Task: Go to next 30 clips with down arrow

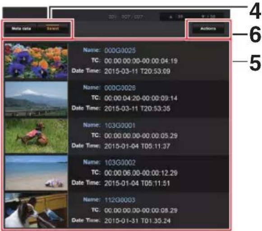Action: coord(208,17)
